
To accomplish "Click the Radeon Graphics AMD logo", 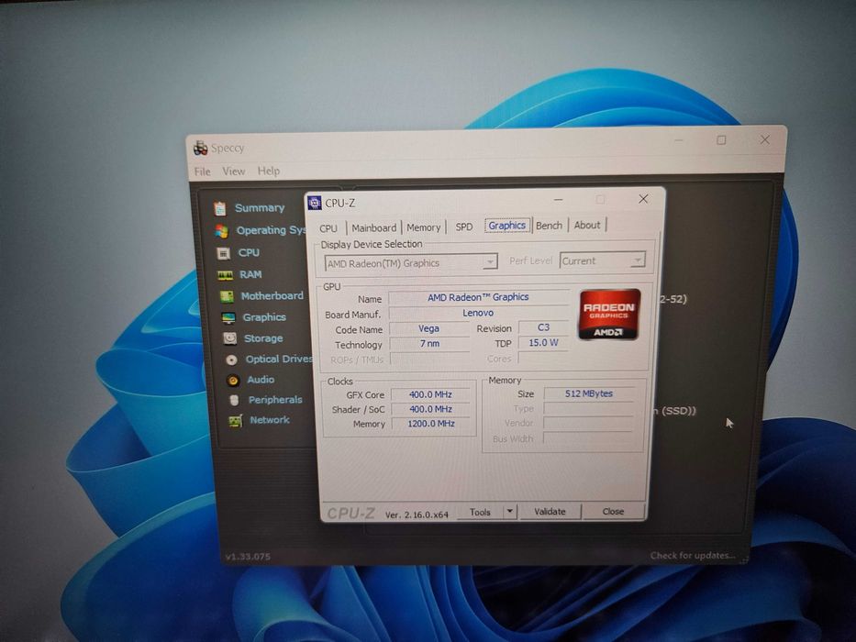I will tap(609, 315).
